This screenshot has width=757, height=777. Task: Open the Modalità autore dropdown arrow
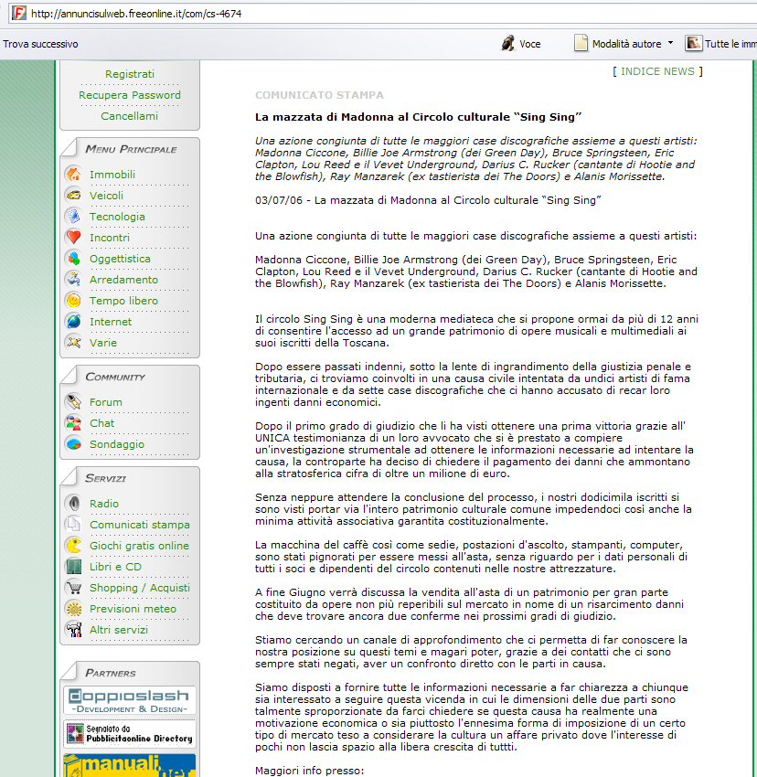point(671,43)
